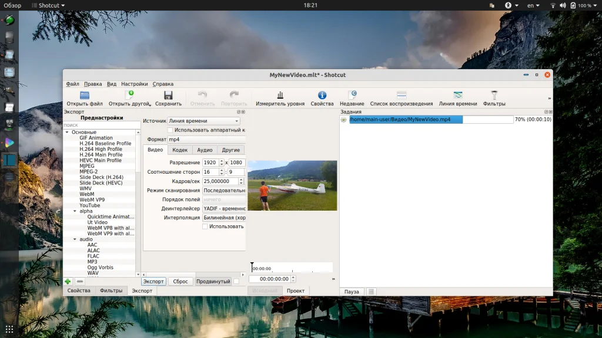Add a new preset with green plus
This screenshot has height=338, width=602.
[68, 282]
